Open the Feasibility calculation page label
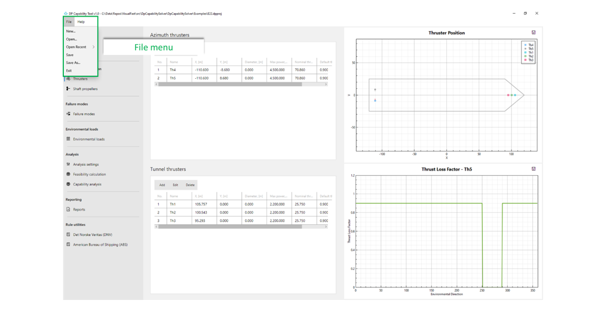601x322 pixels. 89,174
